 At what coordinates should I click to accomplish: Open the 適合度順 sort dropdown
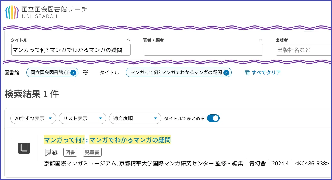(135, 118)
